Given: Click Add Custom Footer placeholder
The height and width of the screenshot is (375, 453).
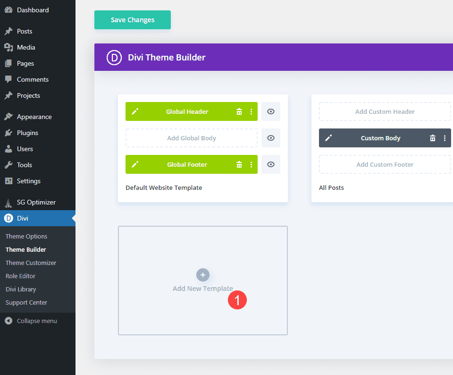Looking at the screenshot, I should (x=385, y=164).
